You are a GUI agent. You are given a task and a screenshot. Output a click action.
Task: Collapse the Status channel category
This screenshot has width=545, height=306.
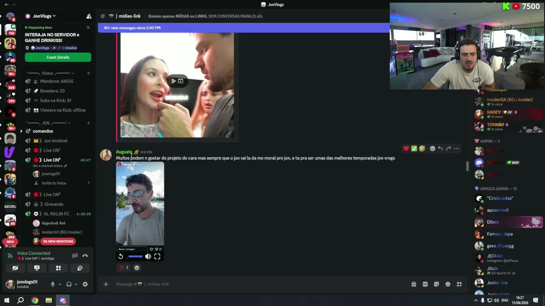(48, 73)
